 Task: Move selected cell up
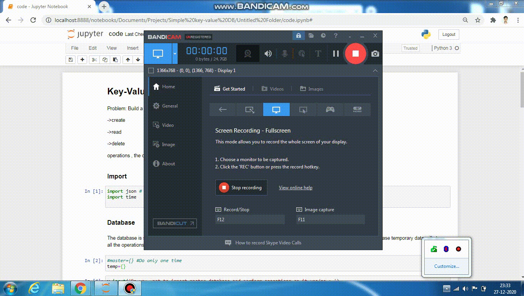(128, 60)
